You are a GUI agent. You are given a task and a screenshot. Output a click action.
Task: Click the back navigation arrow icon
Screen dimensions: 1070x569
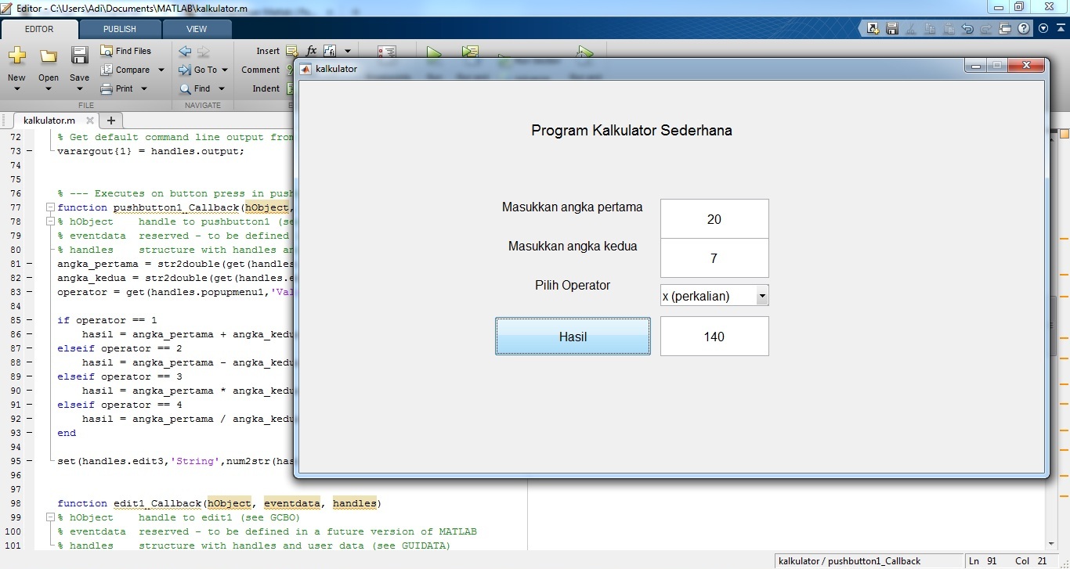185,52
